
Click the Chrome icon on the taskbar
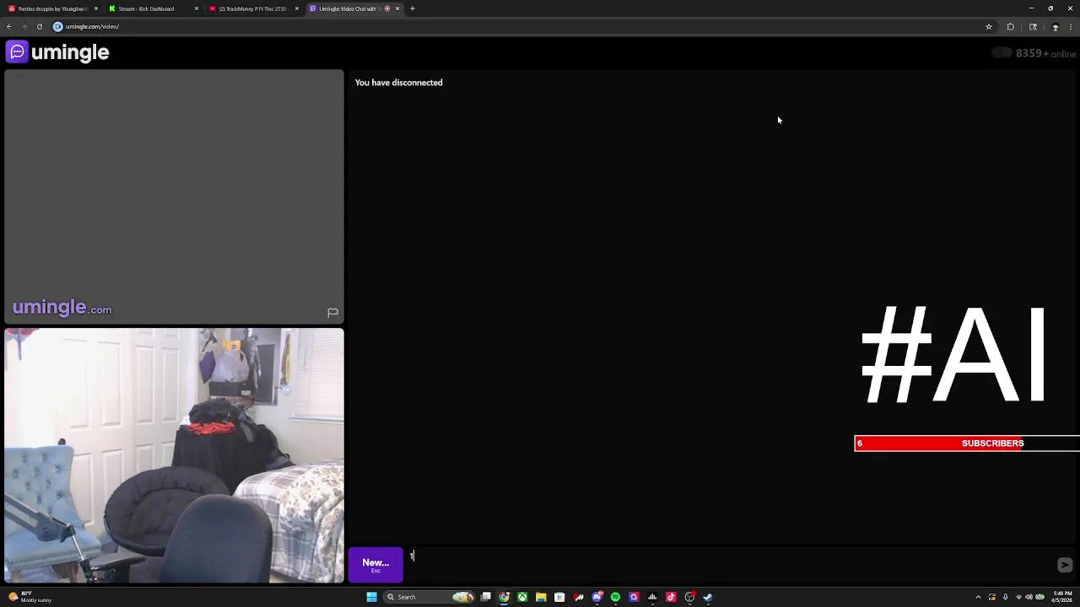click(x=505, y=597)
